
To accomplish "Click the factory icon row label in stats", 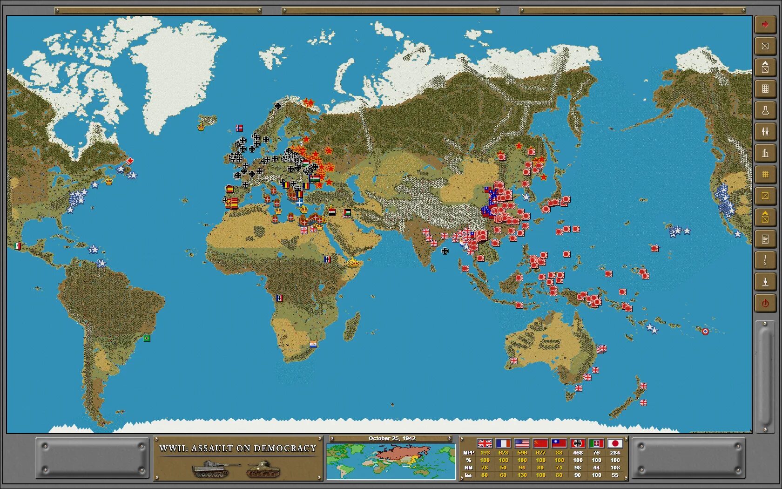I will pyautogui.click(x=468, y=475).
